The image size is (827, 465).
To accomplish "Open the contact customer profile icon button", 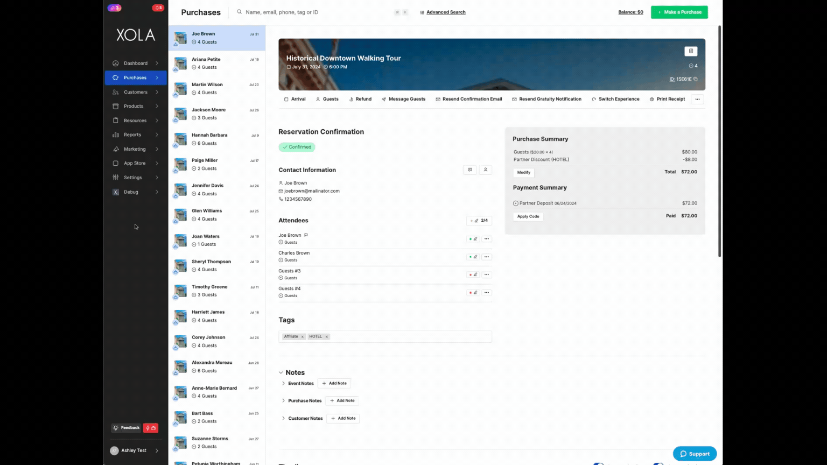I will tap(485, 170).
